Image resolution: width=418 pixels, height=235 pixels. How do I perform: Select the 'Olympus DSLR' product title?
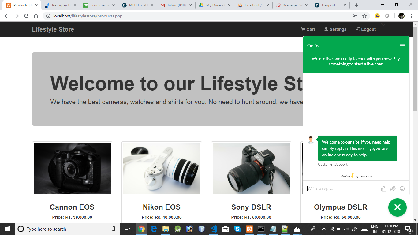click(x=341, y=207)
